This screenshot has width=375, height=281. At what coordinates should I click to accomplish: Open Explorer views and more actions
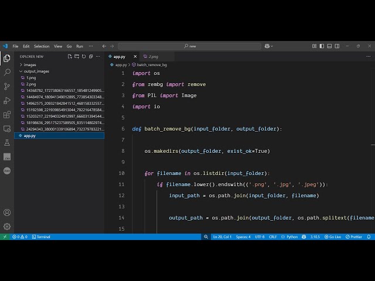point(98,57)
